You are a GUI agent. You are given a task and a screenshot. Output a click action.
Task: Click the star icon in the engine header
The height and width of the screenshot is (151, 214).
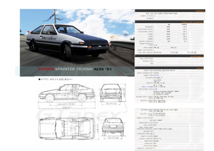pos(136,67)
